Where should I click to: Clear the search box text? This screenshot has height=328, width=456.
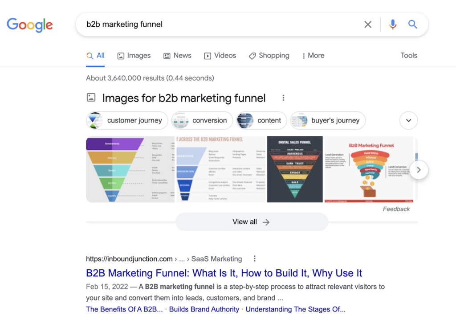[x=368, y=25]
